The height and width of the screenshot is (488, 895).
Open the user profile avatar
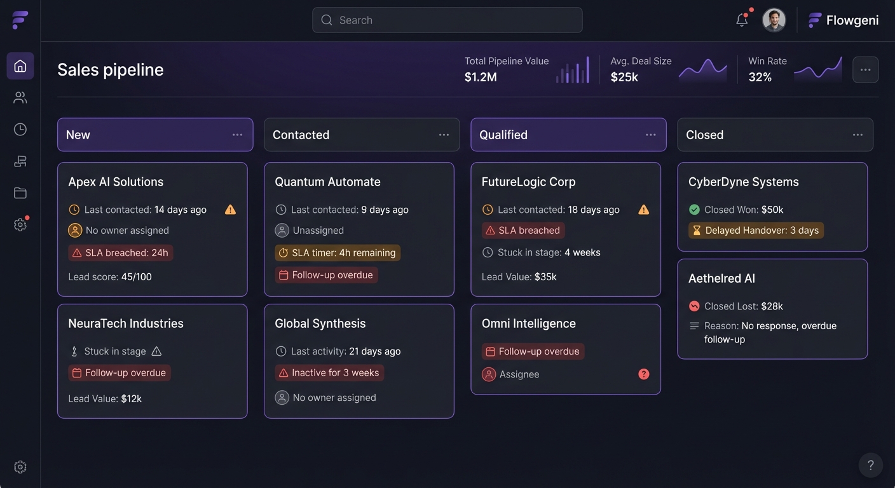(774, 20)
